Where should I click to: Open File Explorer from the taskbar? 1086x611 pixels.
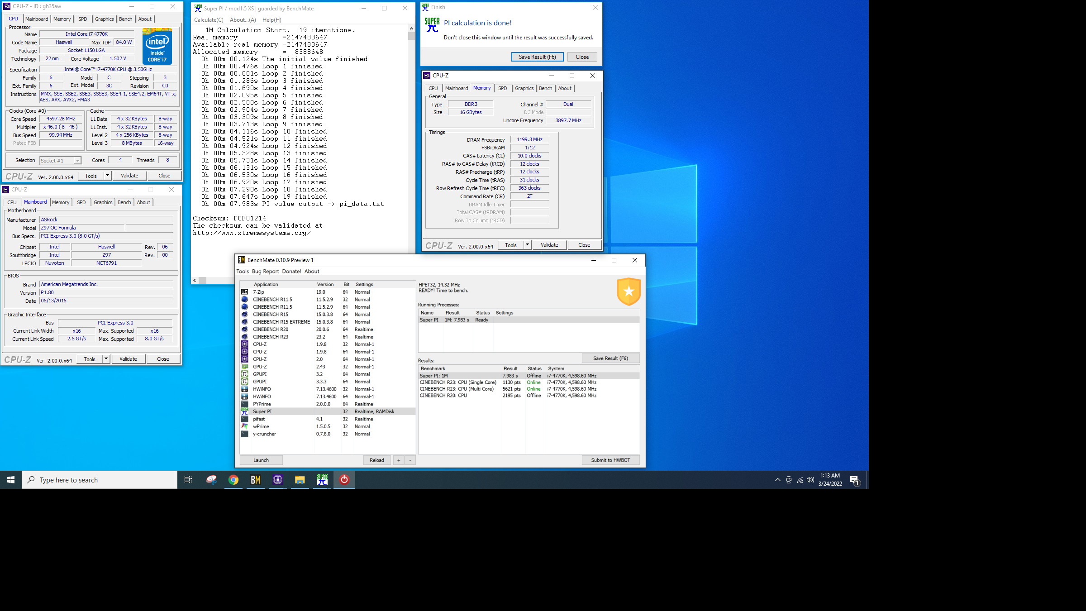[x=300, y=480]
